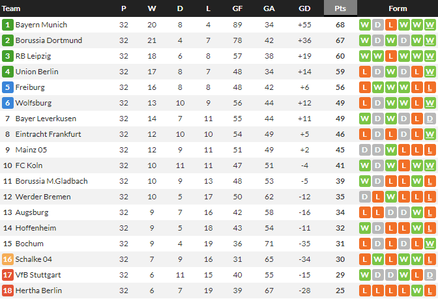This screenshot has width=438, height=299.
Task: Click Freiburg's blue position 5 badge
Action: coord(8,87)
